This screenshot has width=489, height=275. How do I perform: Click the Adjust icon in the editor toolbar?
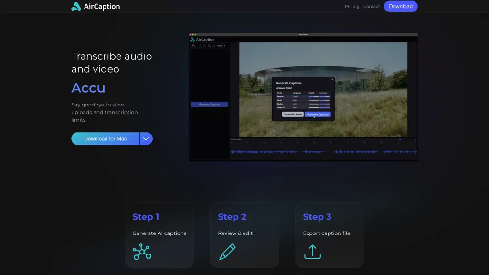click(209, 45)
